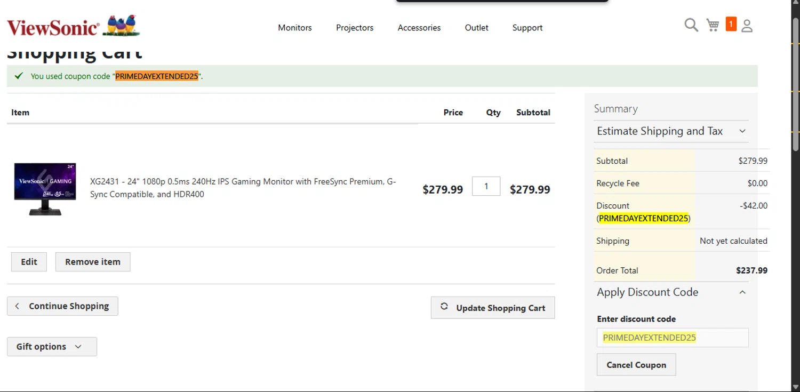This screenshot has height=392, width=800.
Task: Click the Recycle Fee label
Action: pyautogui.click(x=618, y=183)
